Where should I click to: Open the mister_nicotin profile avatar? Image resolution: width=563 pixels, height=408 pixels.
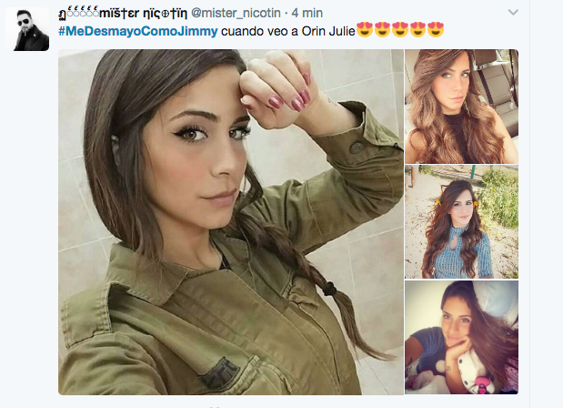(x=27, y=29)
